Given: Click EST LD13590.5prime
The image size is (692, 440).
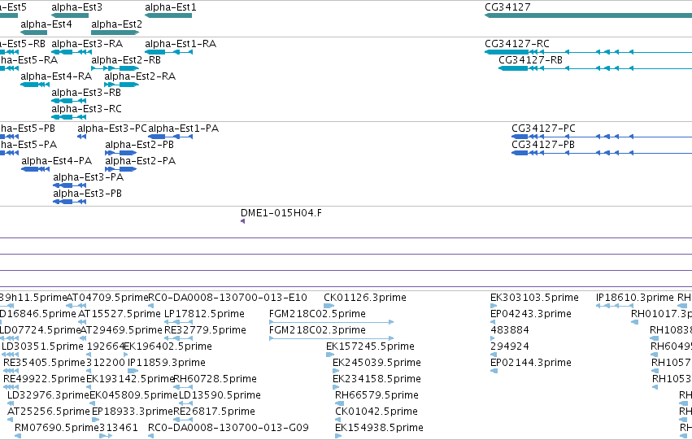Looking at the screenshot, I should pyautogui.click(x=220, y=395).
